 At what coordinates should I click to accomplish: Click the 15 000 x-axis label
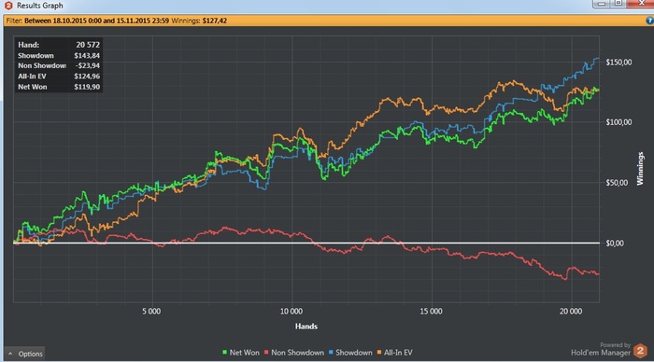coord(431,312)
